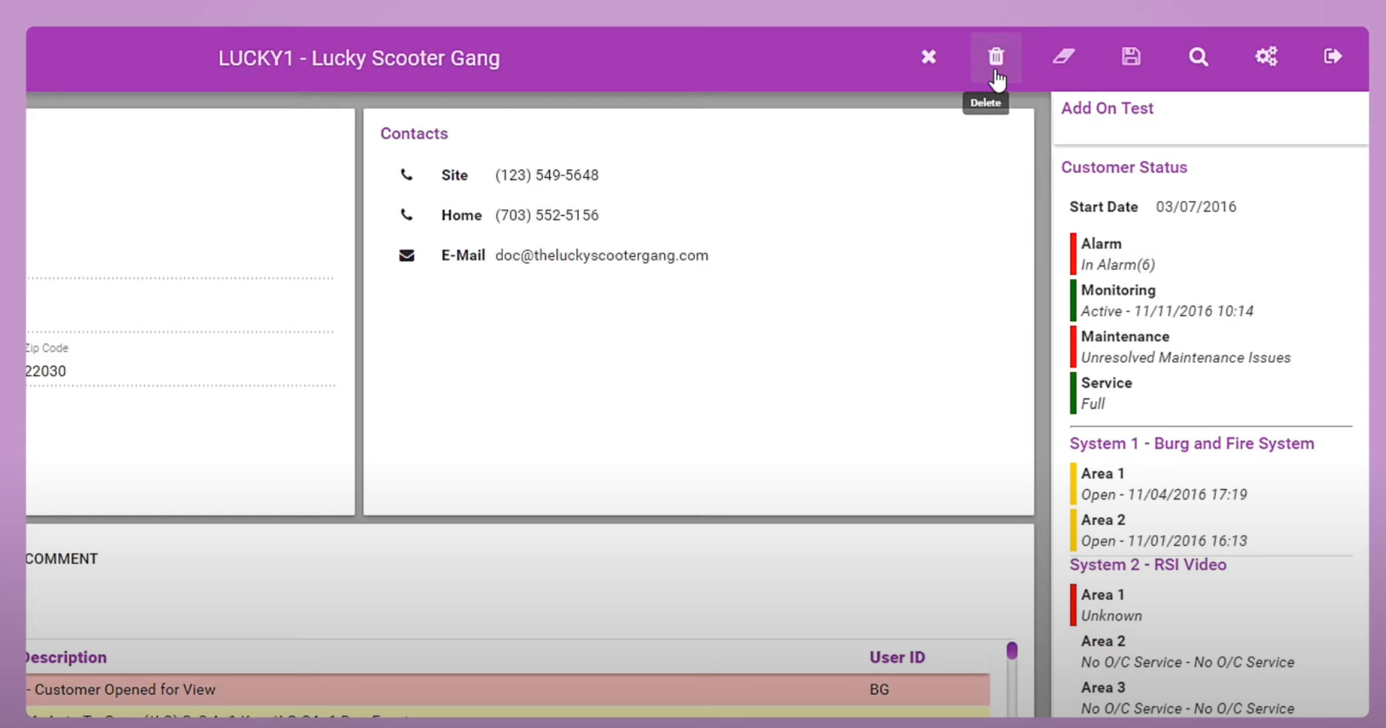
Task: Click the envelope icon beside E-Mail
Action: pyautogui.click(x=406, y=255)
